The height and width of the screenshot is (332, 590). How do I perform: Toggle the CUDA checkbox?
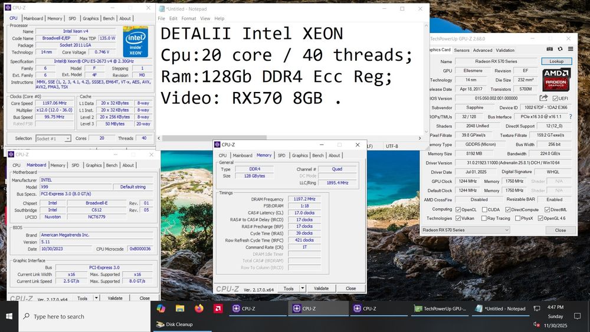(x=484, y=209)
